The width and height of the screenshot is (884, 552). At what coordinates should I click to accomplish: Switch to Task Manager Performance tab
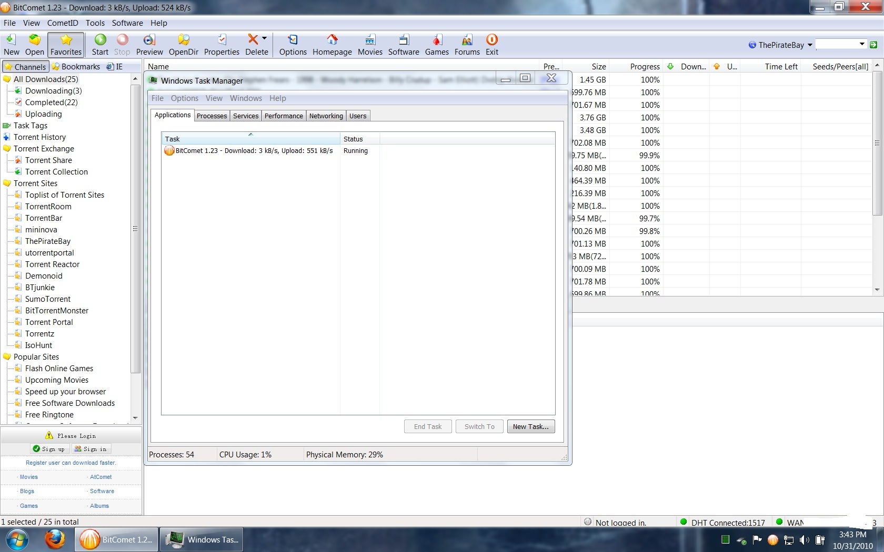tap(284, 116)
